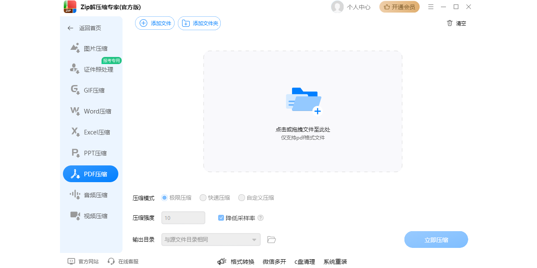
Task: Click the 添加文件 button
Action: 154,23
